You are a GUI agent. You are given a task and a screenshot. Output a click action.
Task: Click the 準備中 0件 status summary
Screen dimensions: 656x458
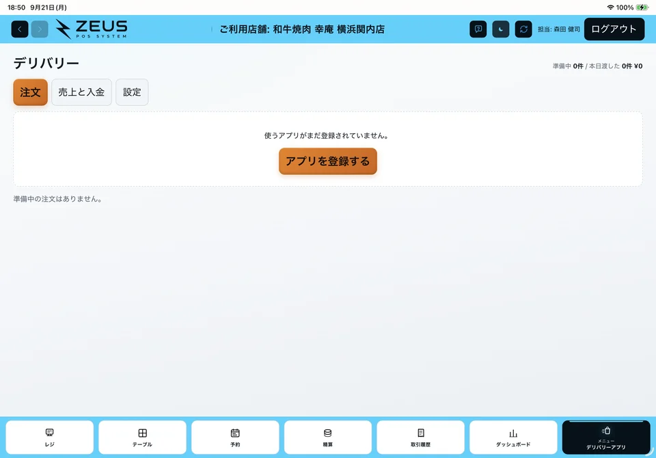[x=568, y=66]
